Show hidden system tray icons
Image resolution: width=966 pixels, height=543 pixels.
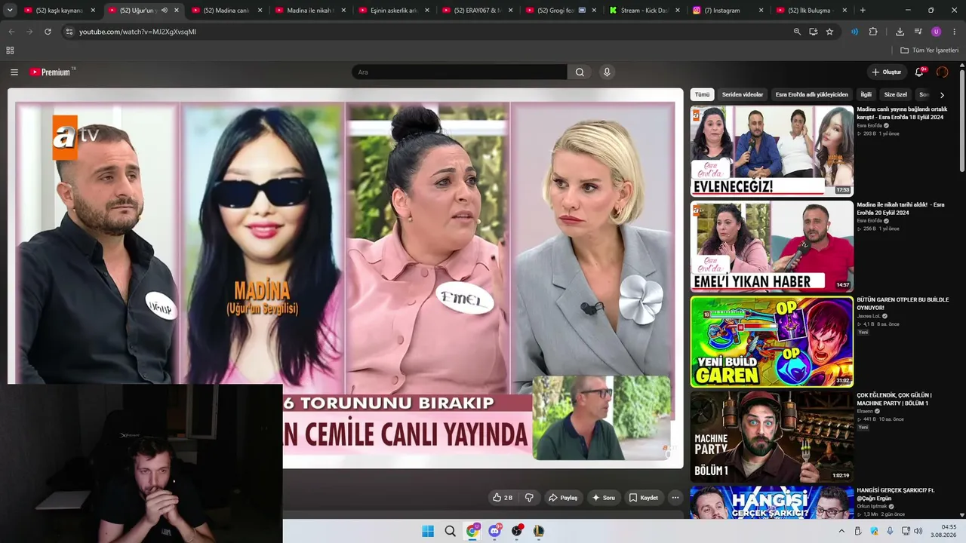point(841,531)
